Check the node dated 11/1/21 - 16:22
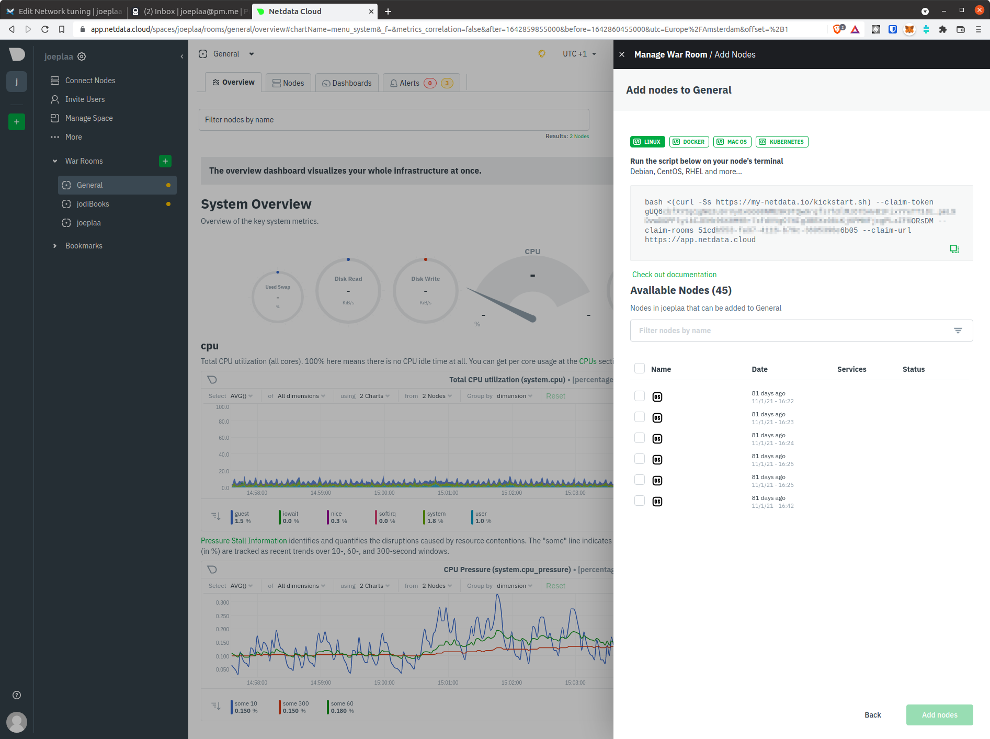This screenshot has width=990, height=739. (x=640, y=396)
